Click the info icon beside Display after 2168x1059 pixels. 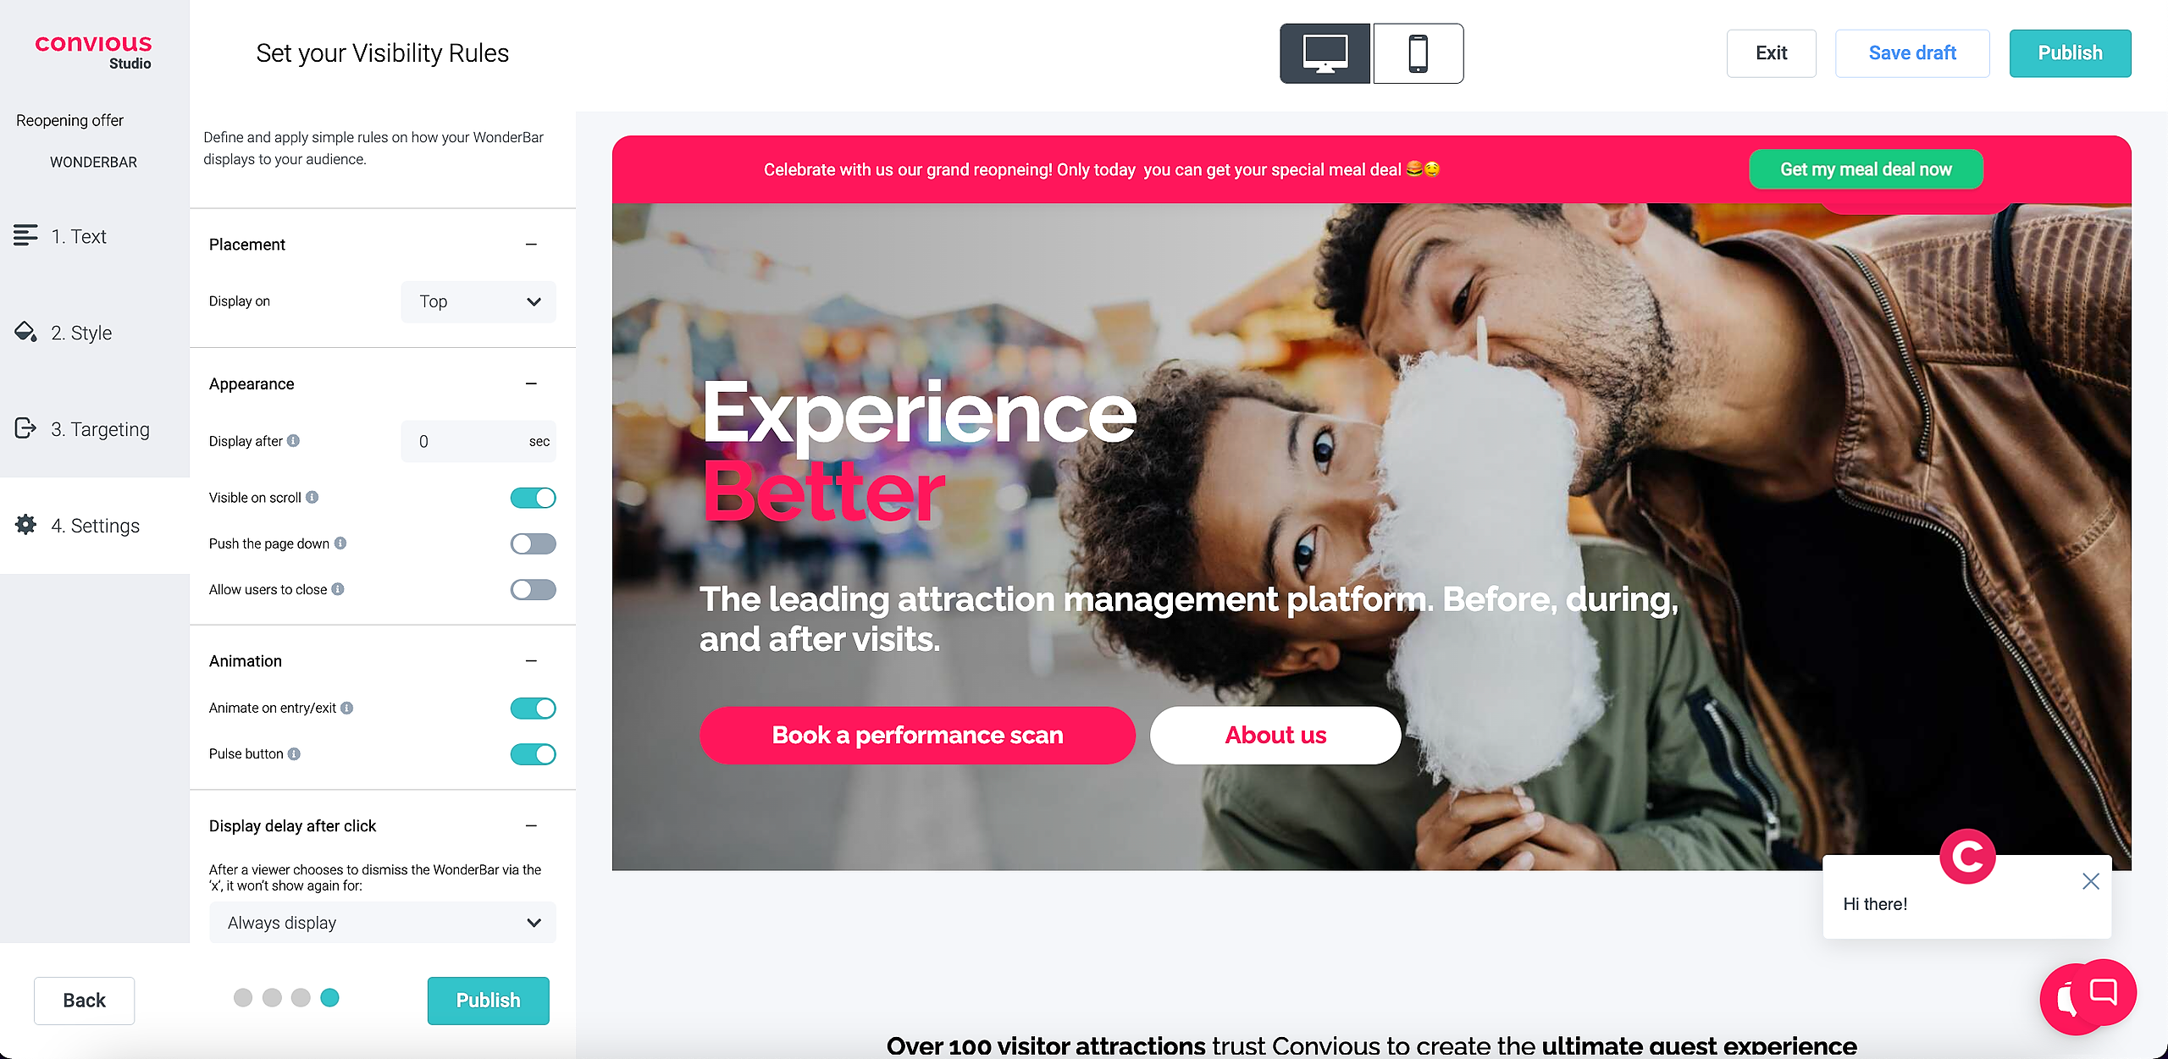293,440
